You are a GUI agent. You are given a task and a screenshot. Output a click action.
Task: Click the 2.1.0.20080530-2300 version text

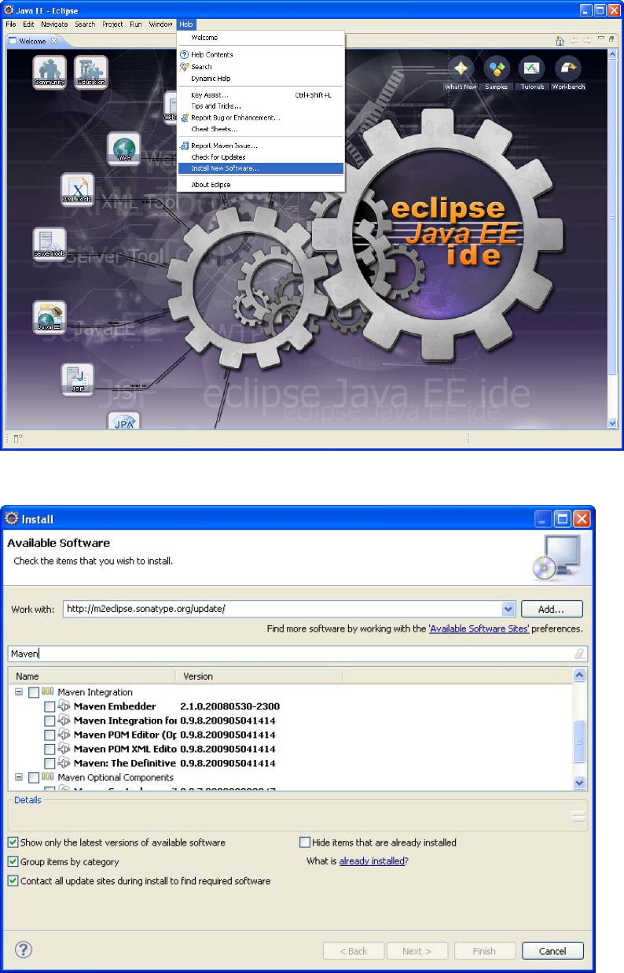coord(229,706)
